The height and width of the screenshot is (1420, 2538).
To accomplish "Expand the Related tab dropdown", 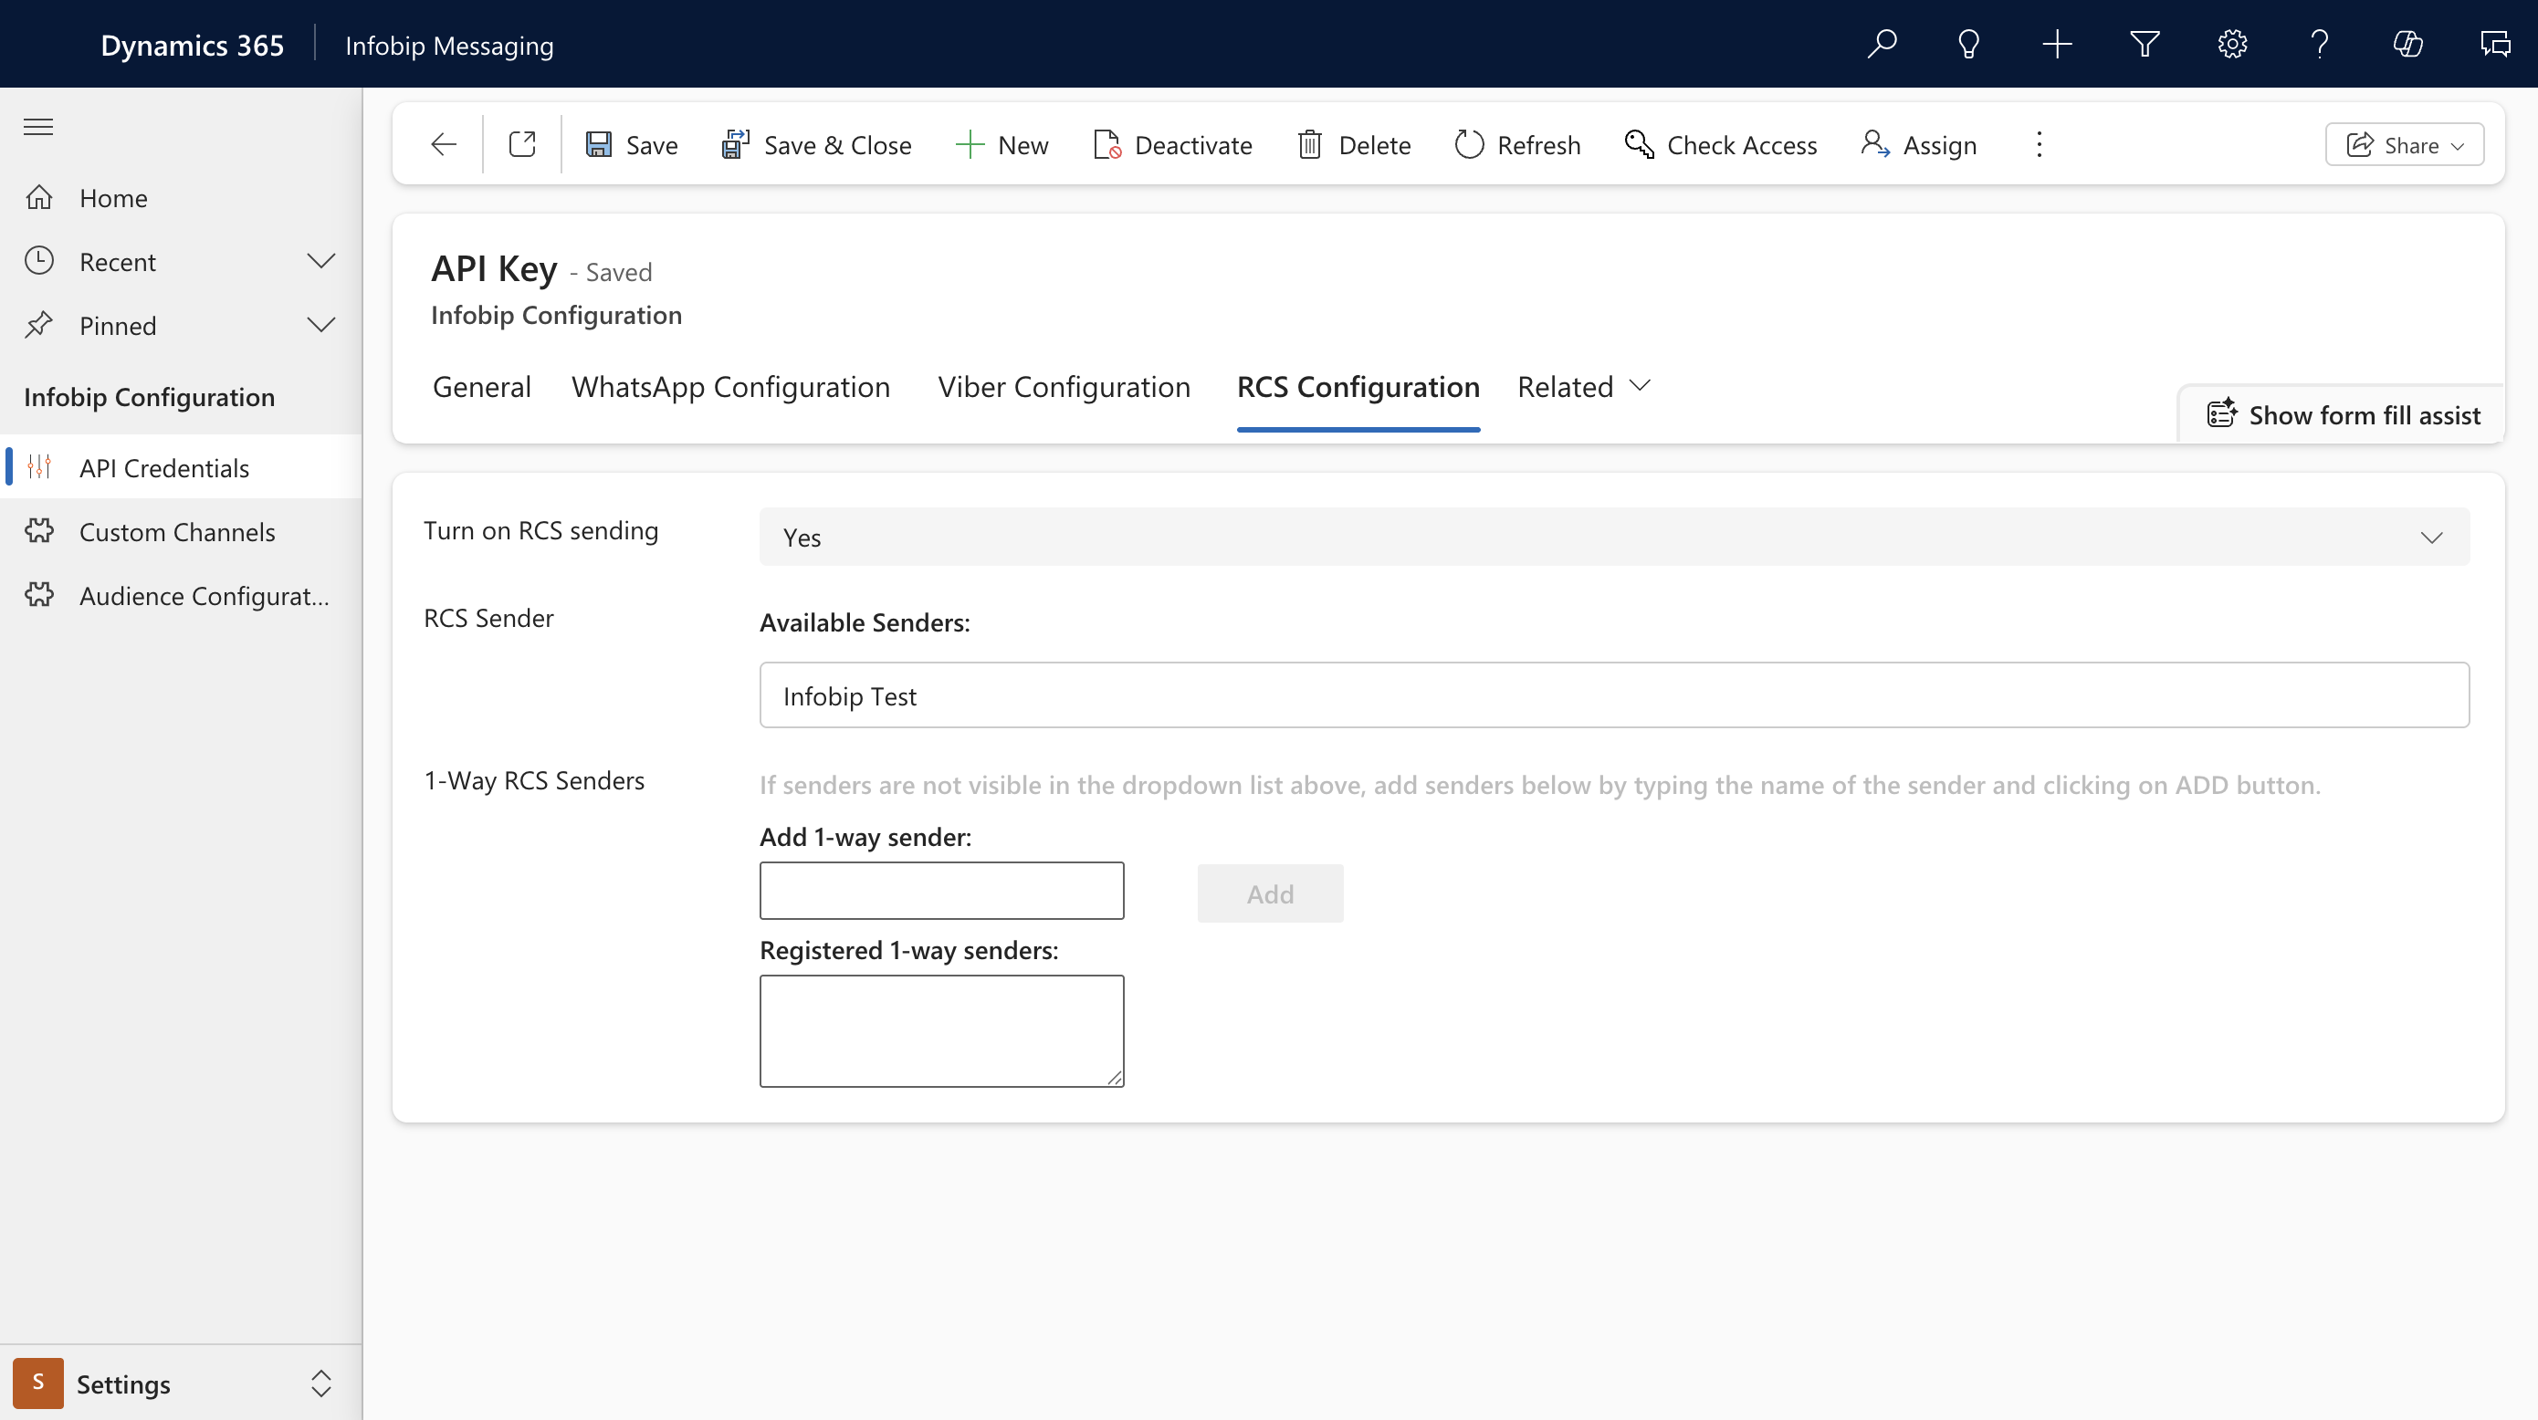I will point(1584,387).
